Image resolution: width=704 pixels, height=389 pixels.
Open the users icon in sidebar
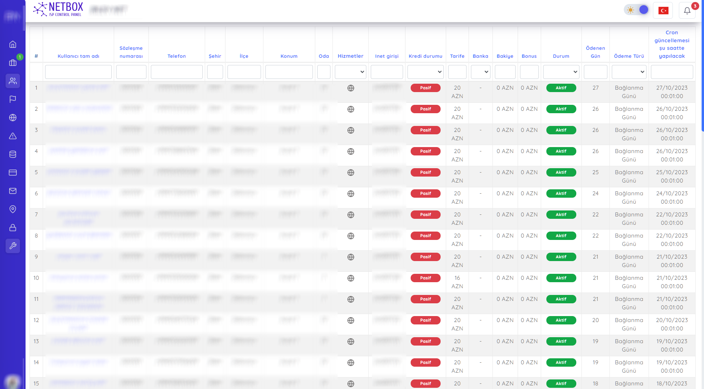(x=13, y=81)
